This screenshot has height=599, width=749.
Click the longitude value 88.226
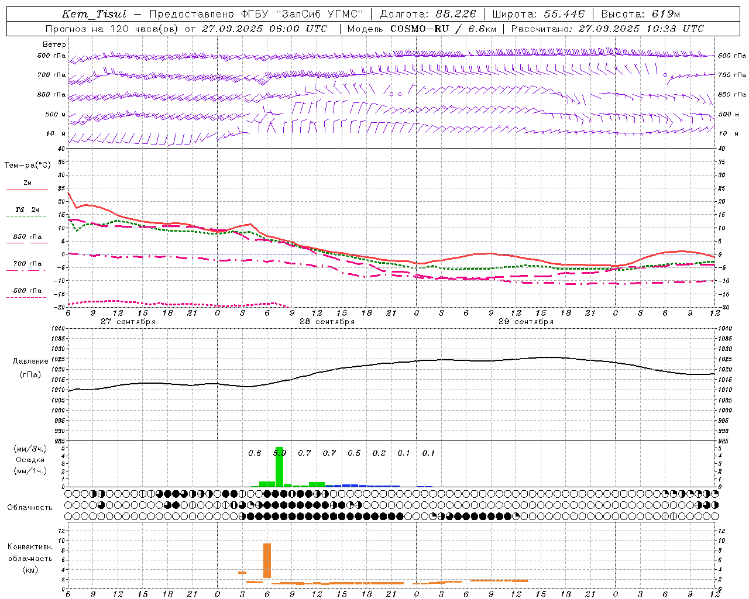click(455, 14)
